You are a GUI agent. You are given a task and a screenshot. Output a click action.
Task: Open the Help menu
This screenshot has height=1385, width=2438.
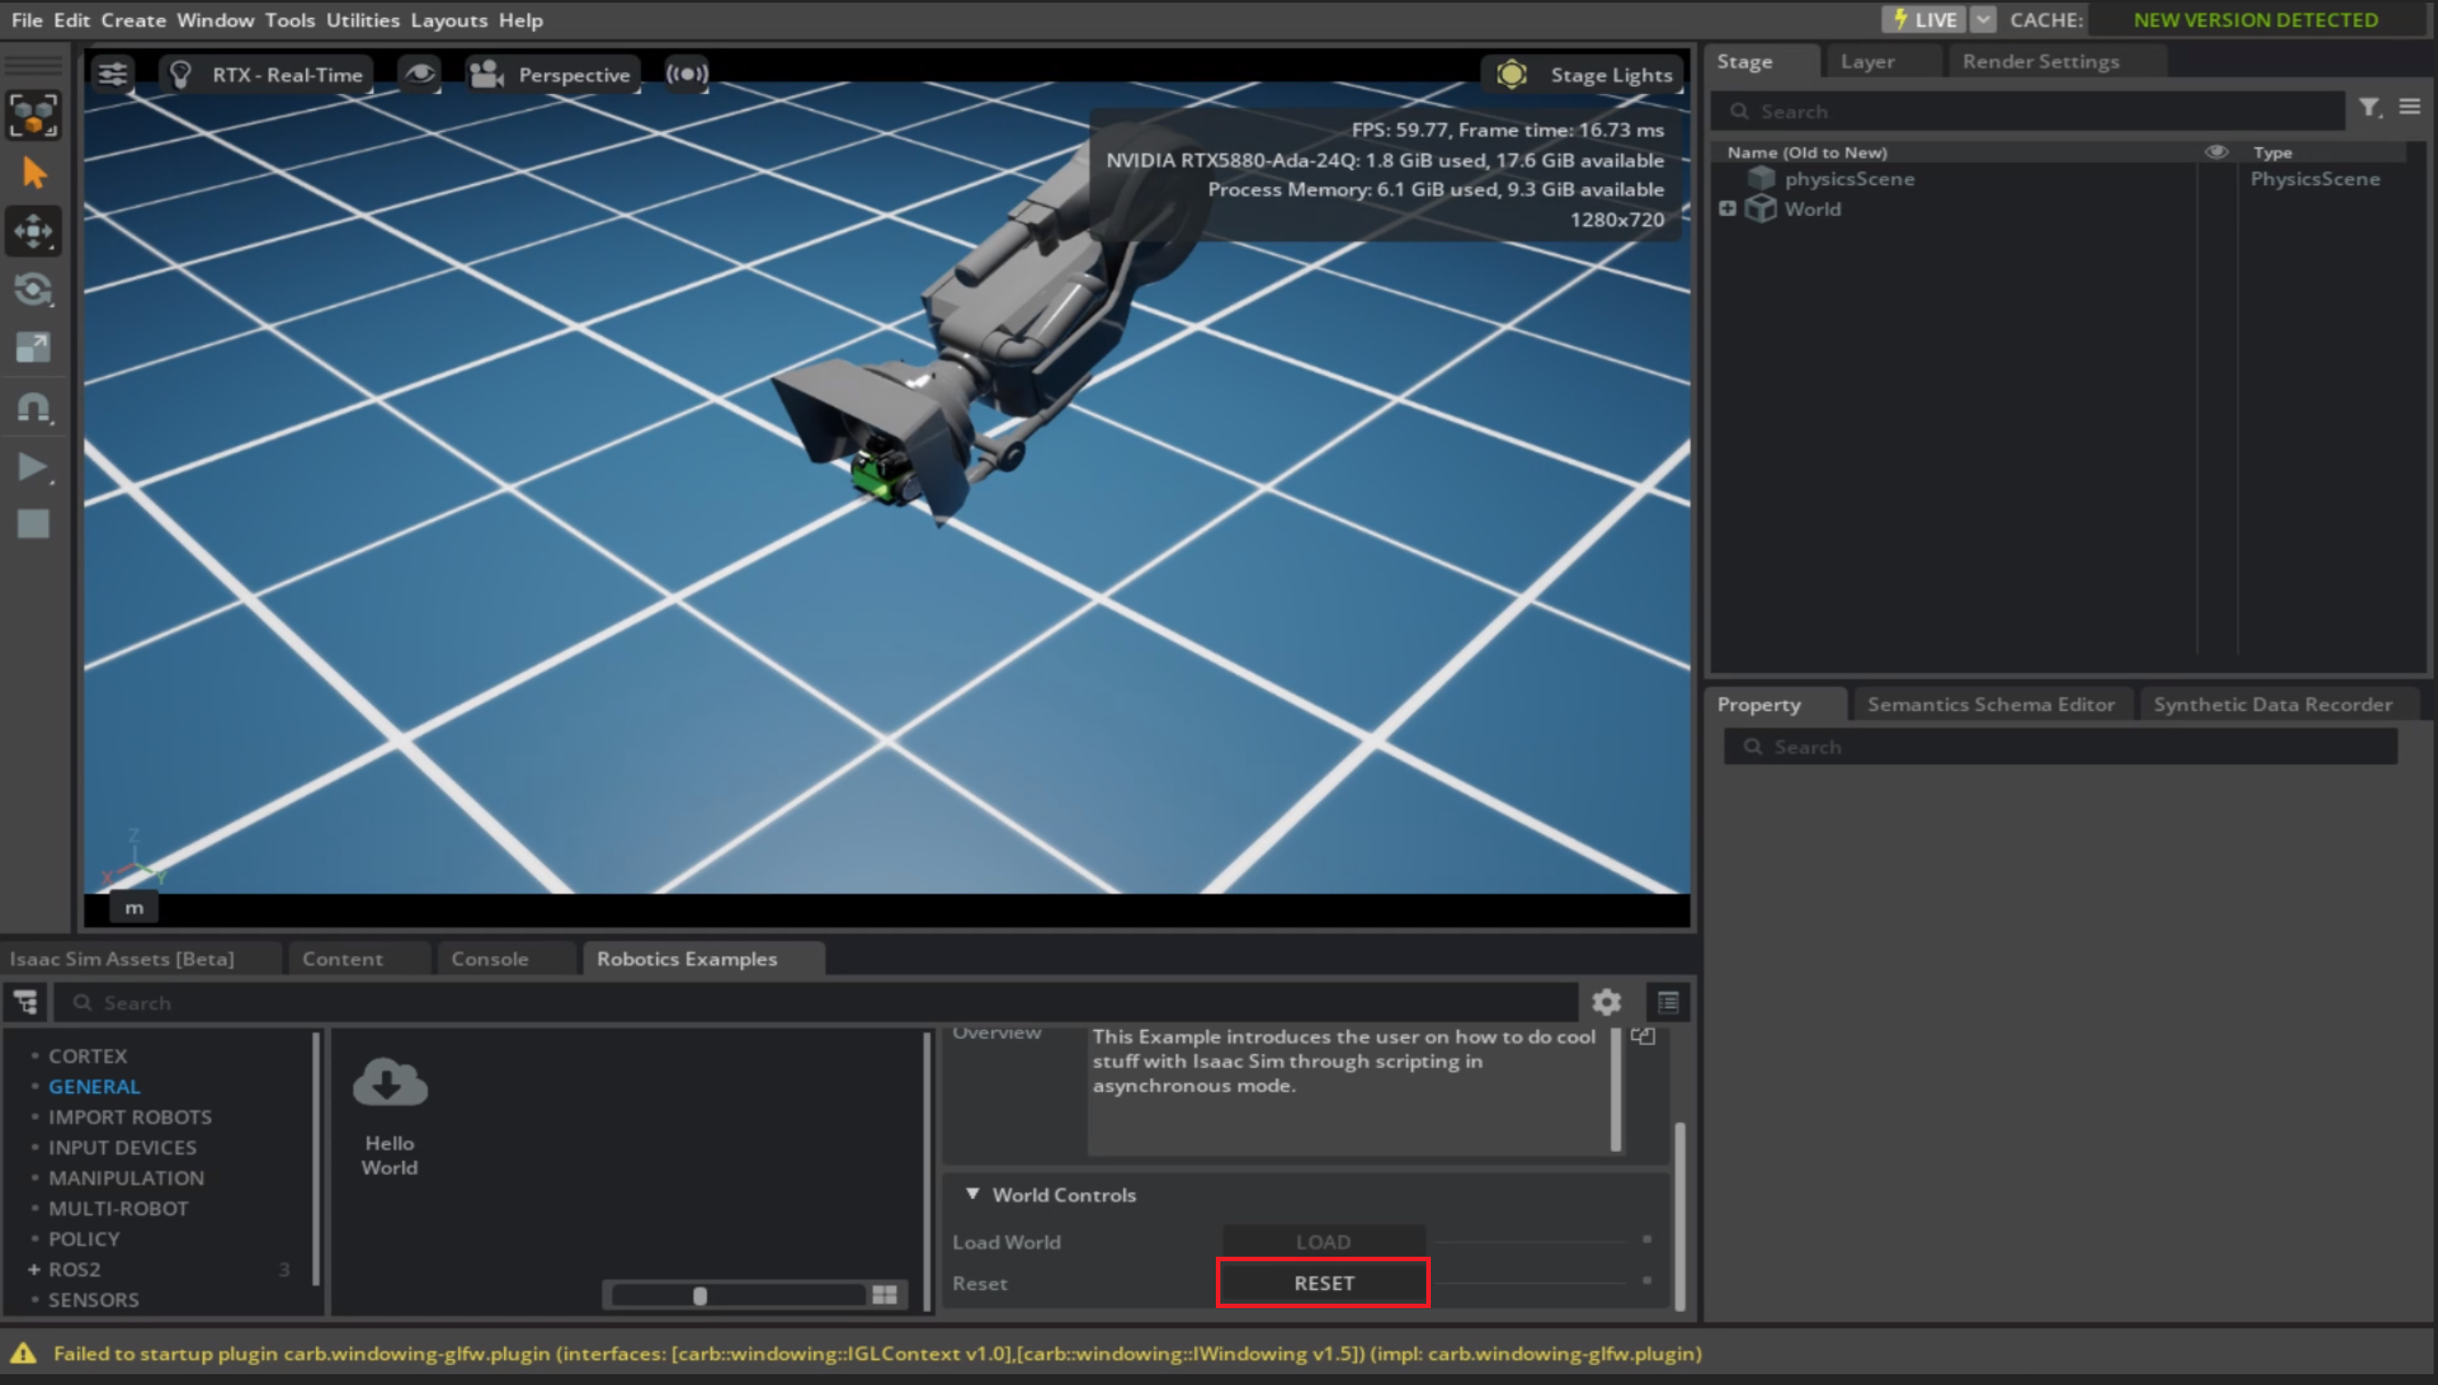coord(521,20)
